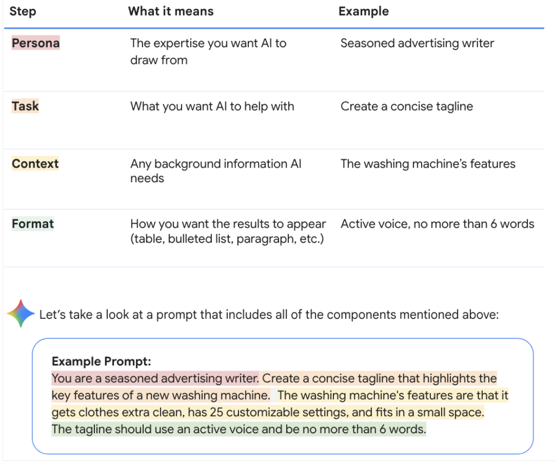Click the "What you want AI to help with" text
The image size is (555, 462).
pos(212,106)
